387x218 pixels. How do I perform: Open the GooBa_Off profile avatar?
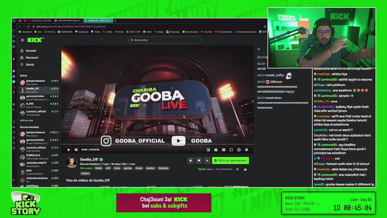point(72,163)
